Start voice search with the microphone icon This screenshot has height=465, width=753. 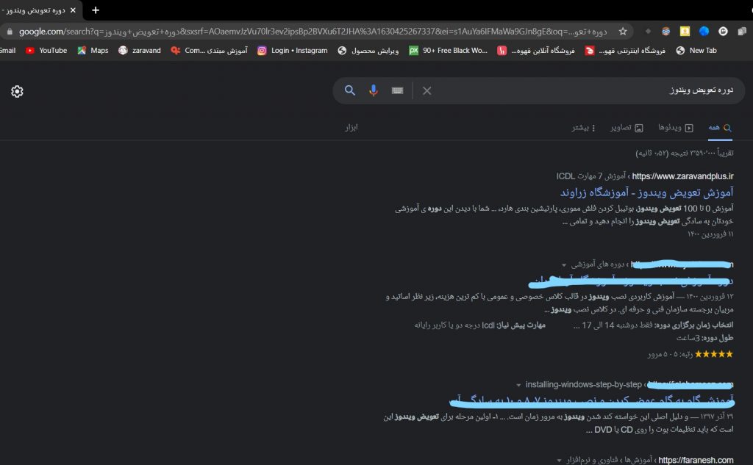[x=373, y=90]
